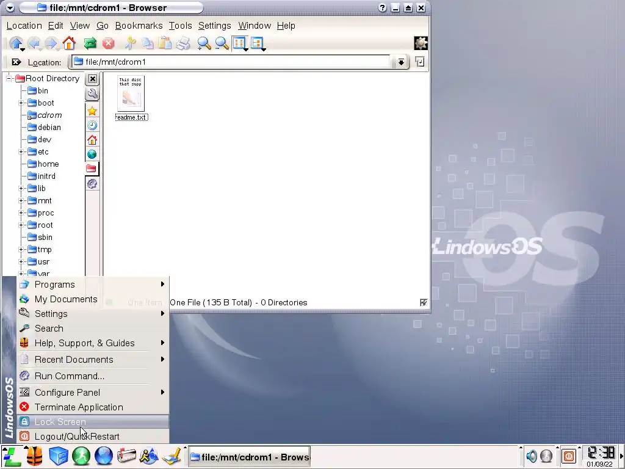625x469 pixels.
Task: Click the Zoom Out magnifier icon
Action: [x=222, y=43]
